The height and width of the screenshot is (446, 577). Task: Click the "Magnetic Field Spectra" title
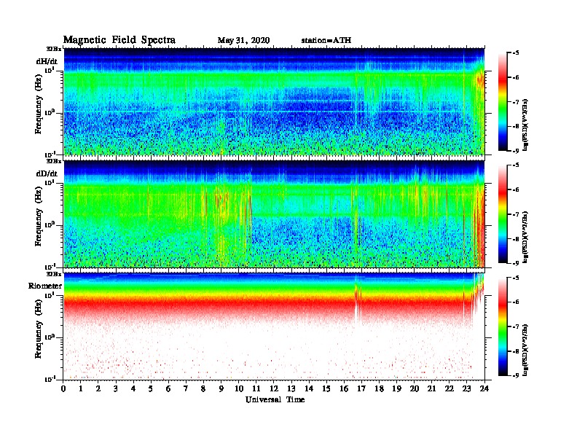tap(119, 40)
